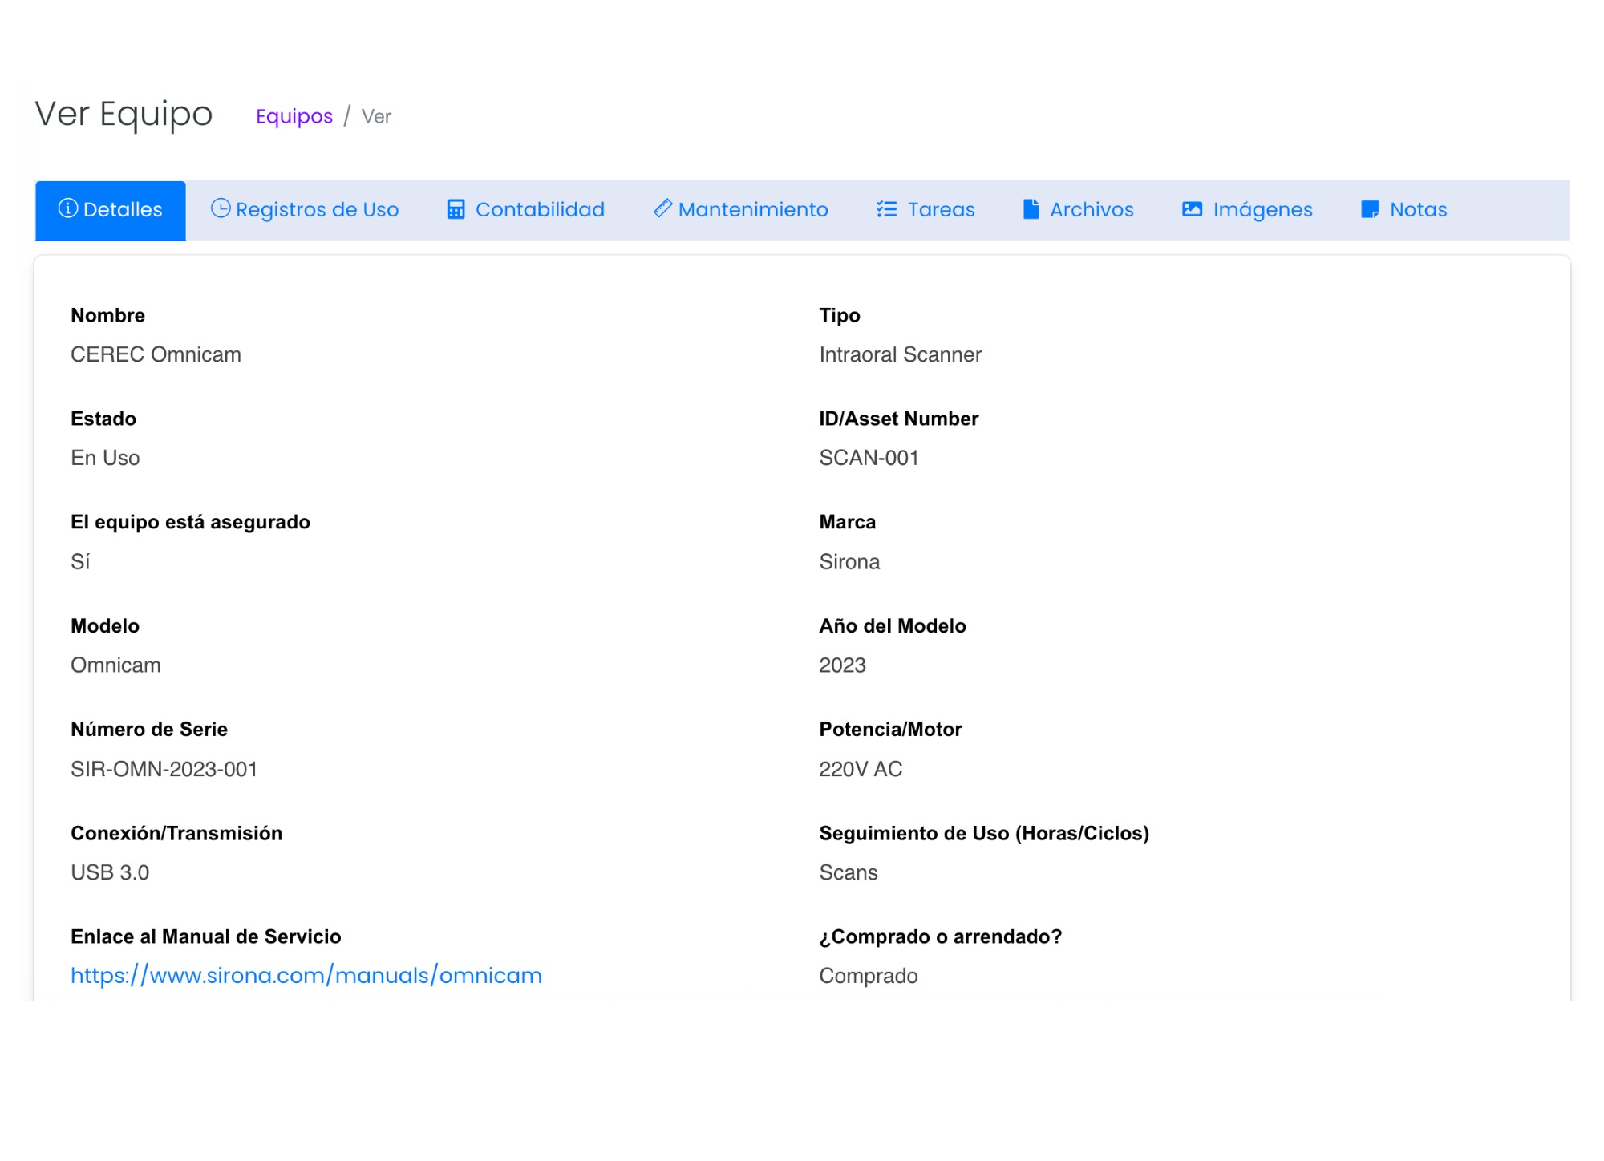
Task: Select the Detalles tab label
Action: (123, 210)
